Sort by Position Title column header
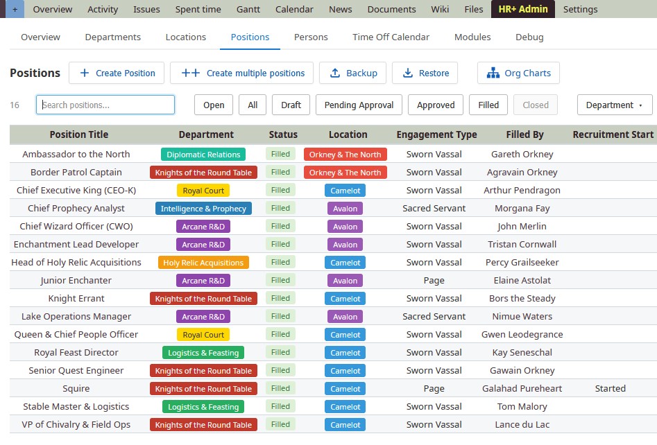The width and height of the screenshot is (657, 445). (79, 134)
